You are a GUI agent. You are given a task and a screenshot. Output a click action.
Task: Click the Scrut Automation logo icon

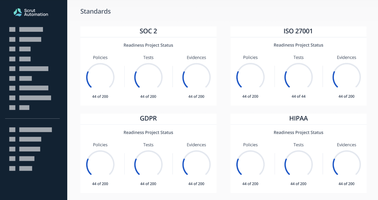click(x=18, y=12)
